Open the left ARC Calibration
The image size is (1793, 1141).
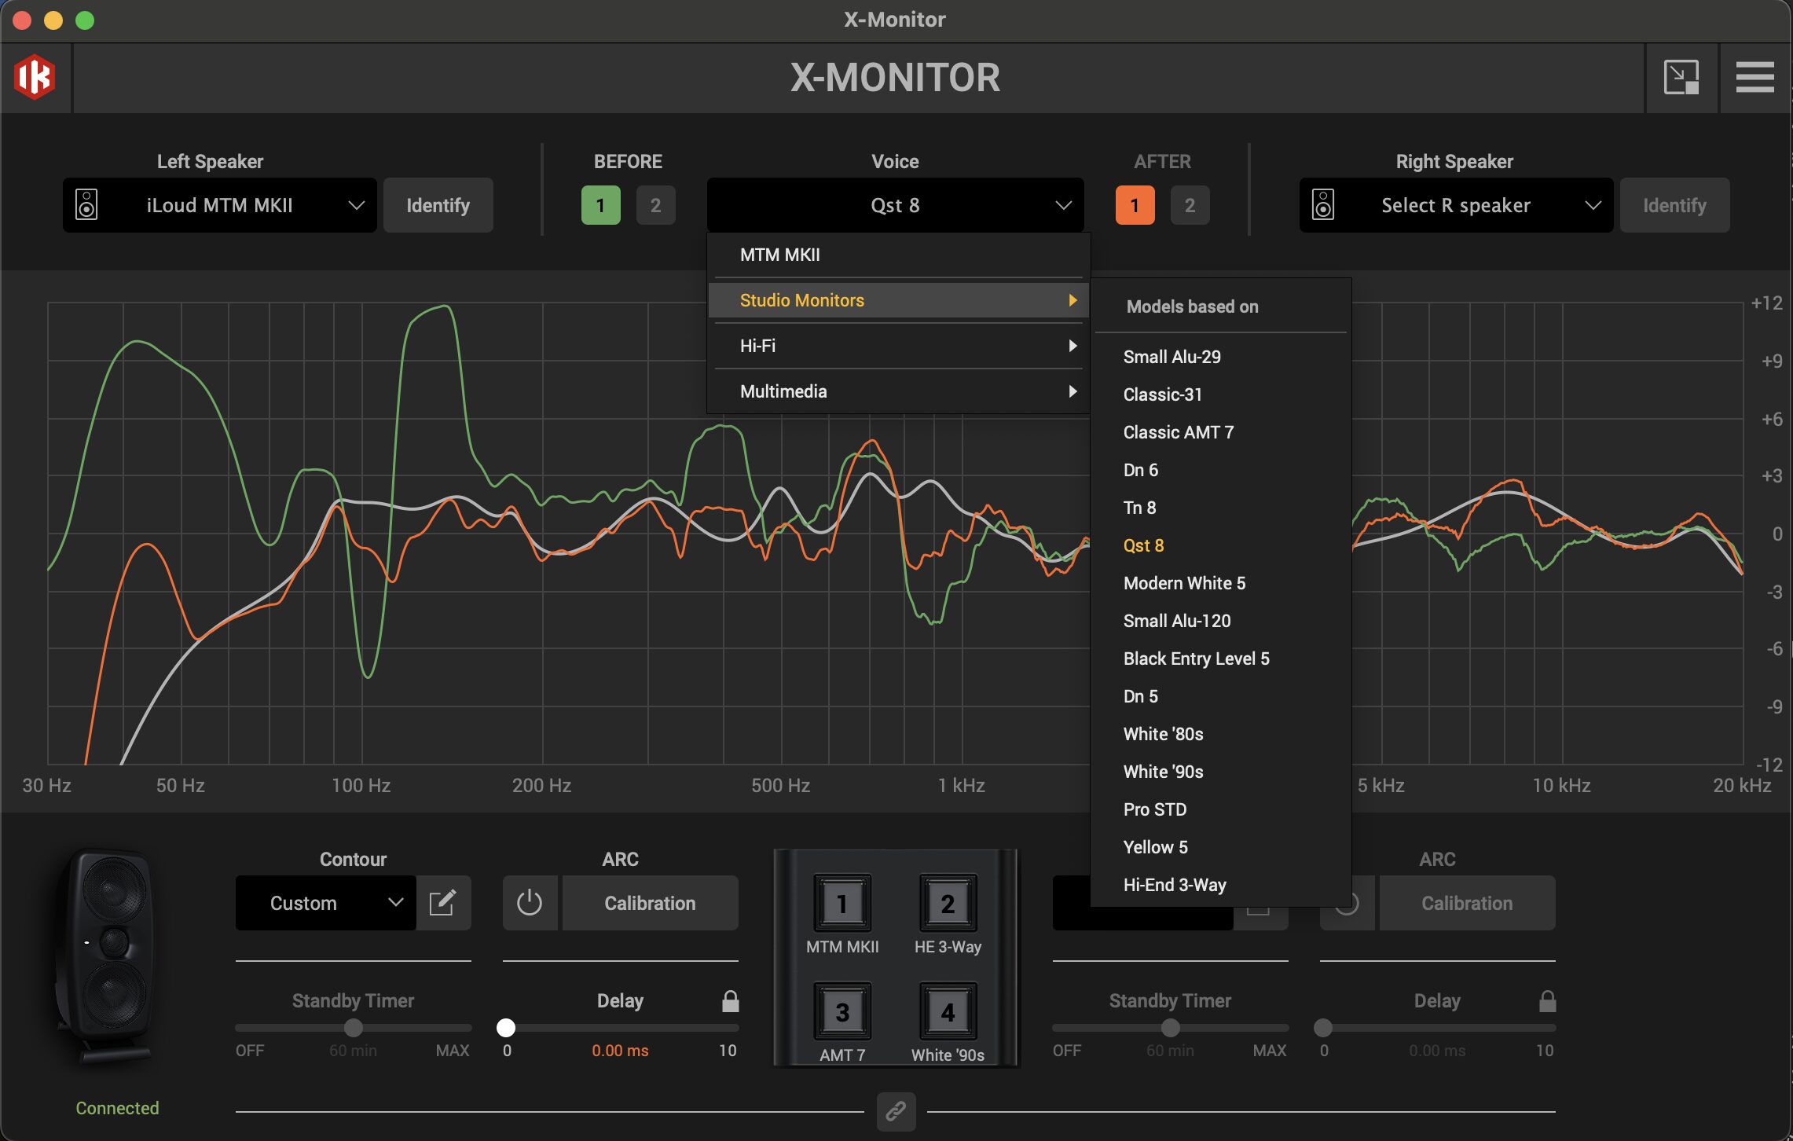(x=651, y=903)
